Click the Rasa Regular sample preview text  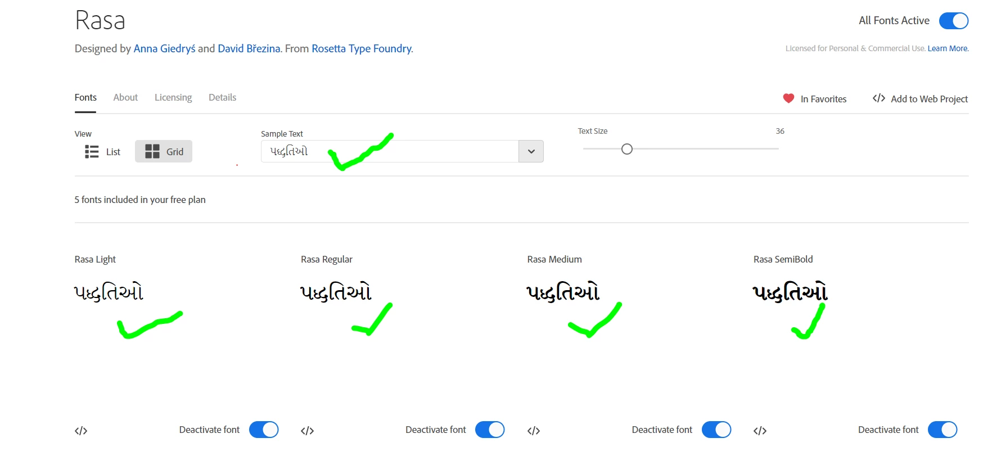[336, 292]
